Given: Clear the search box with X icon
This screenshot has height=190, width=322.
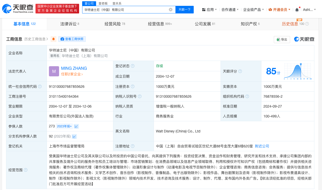Looking at the screenshot, I should [x=171, y=10].
